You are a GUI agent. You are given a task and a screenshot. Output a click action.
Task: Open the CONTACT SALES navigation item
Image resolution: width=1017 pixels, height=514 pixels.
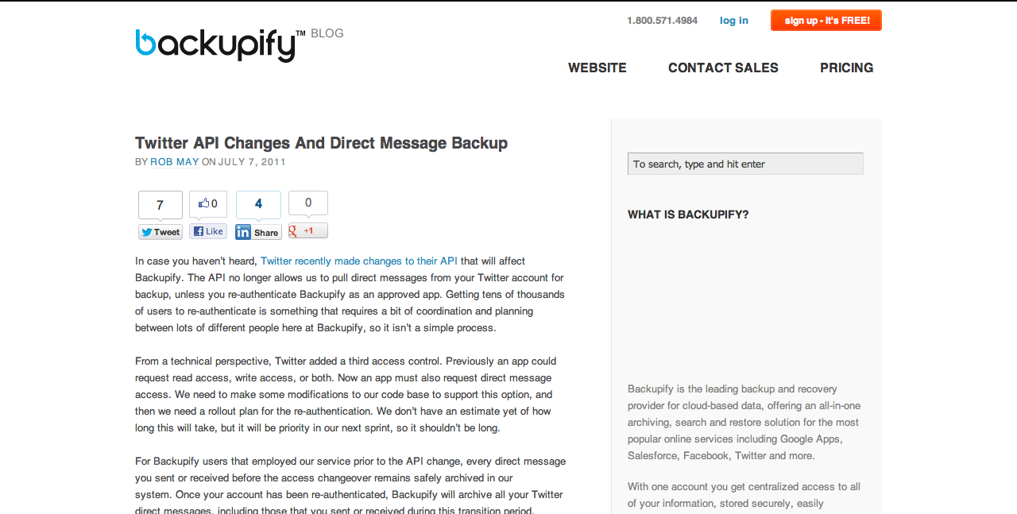point(723,68)
